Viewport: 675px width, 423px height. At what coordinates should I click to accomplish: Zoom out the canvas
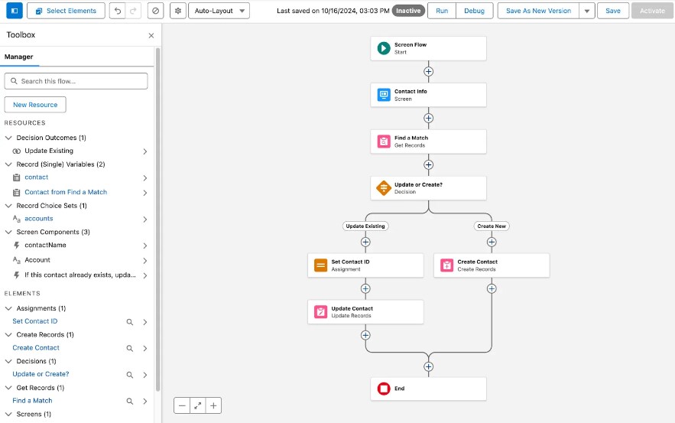182,405
